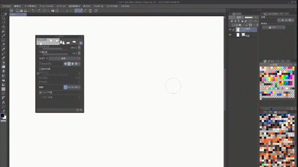Select the Move layer tool
This screenshot has height=167, width=298.
[3, 27]
